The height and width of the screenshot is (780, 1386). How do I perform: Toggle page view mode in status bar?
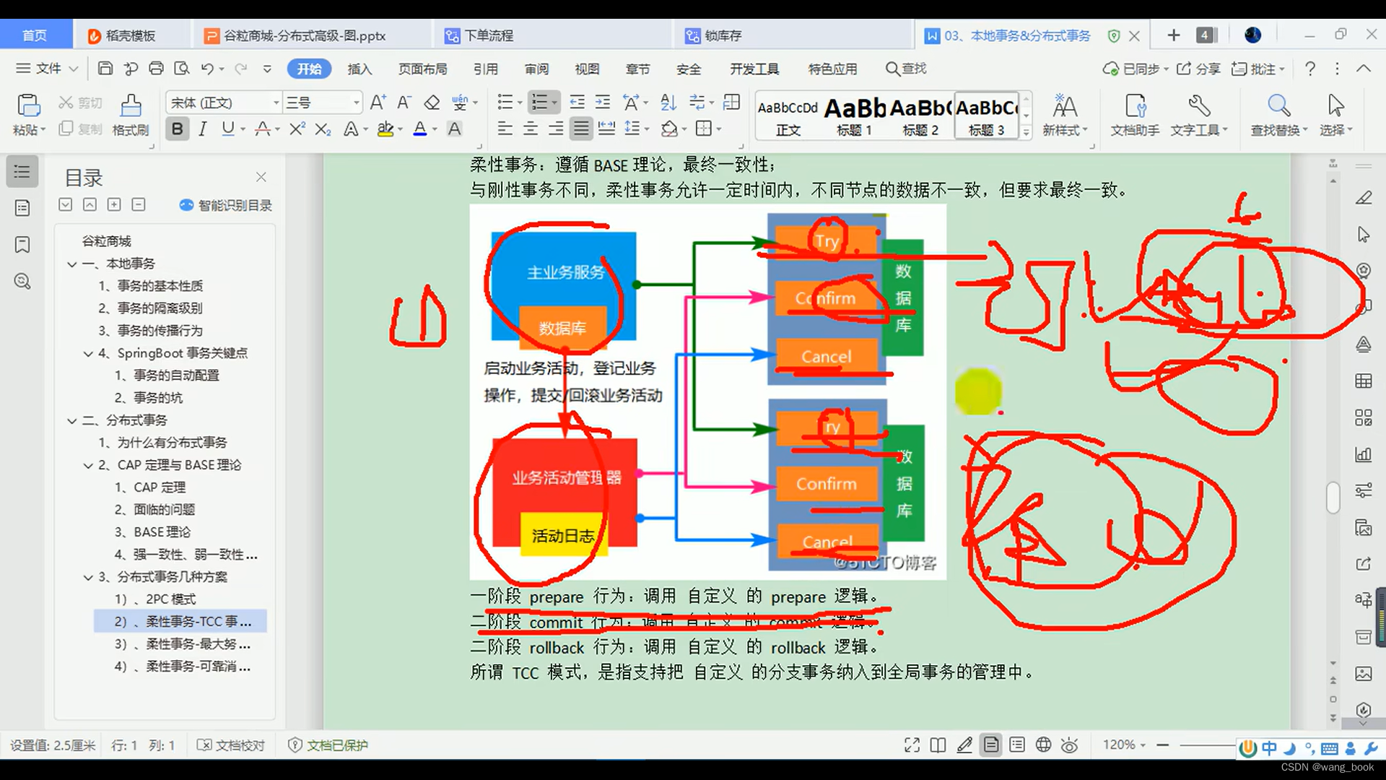(x=991, y=745)
